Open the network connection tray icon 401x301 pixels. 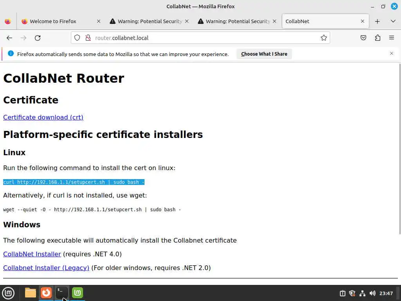(362, 293)
